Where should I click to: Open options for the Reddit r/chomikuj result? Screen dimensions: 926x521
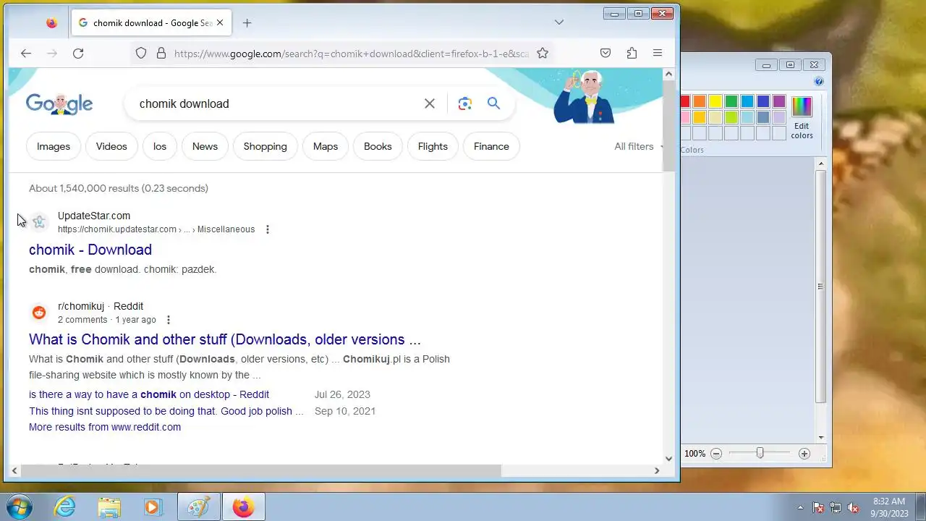pos(169,320)
